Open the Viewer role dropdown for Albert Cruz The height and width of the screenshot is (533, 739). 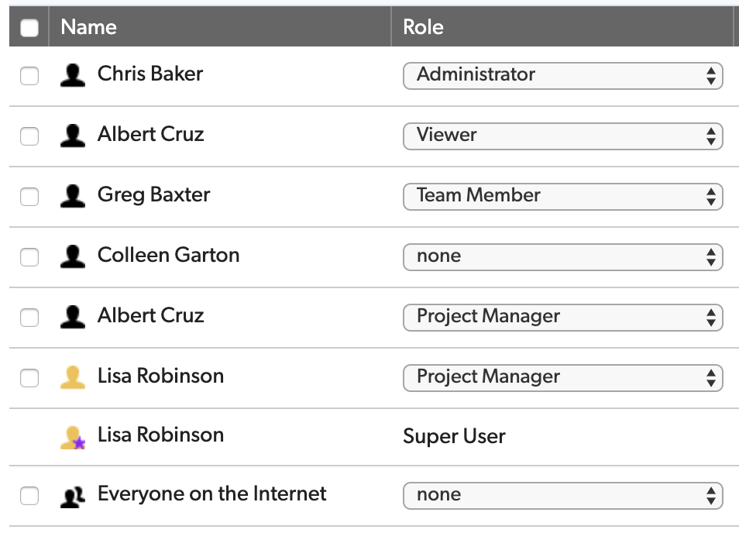coord(562,136)
